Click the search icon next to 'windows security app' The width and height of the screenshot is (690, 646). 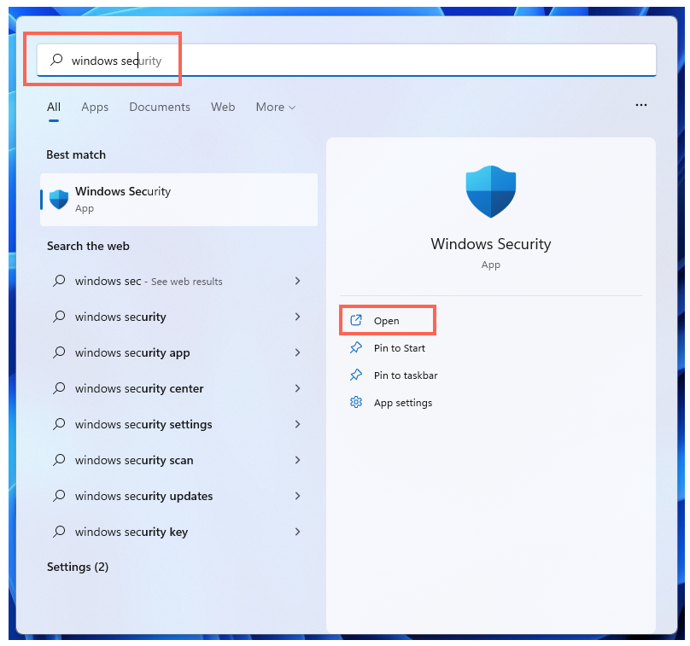pyautogui.click(x=59, y=352)
